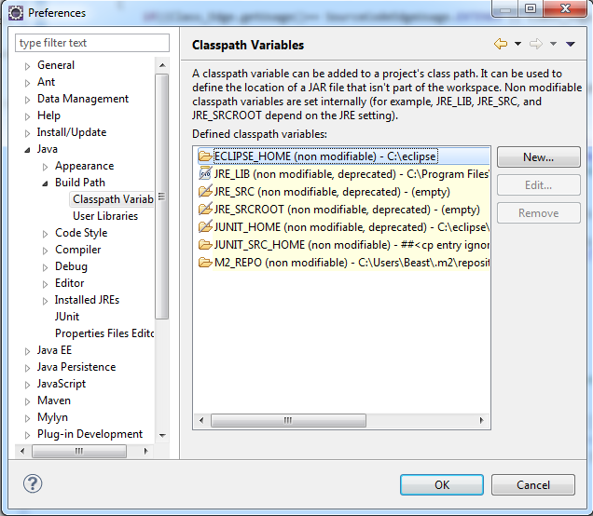This screenshot has width=593, height=516.
Task: Expand the Appearance node under Java
Action: click(45, 167)
